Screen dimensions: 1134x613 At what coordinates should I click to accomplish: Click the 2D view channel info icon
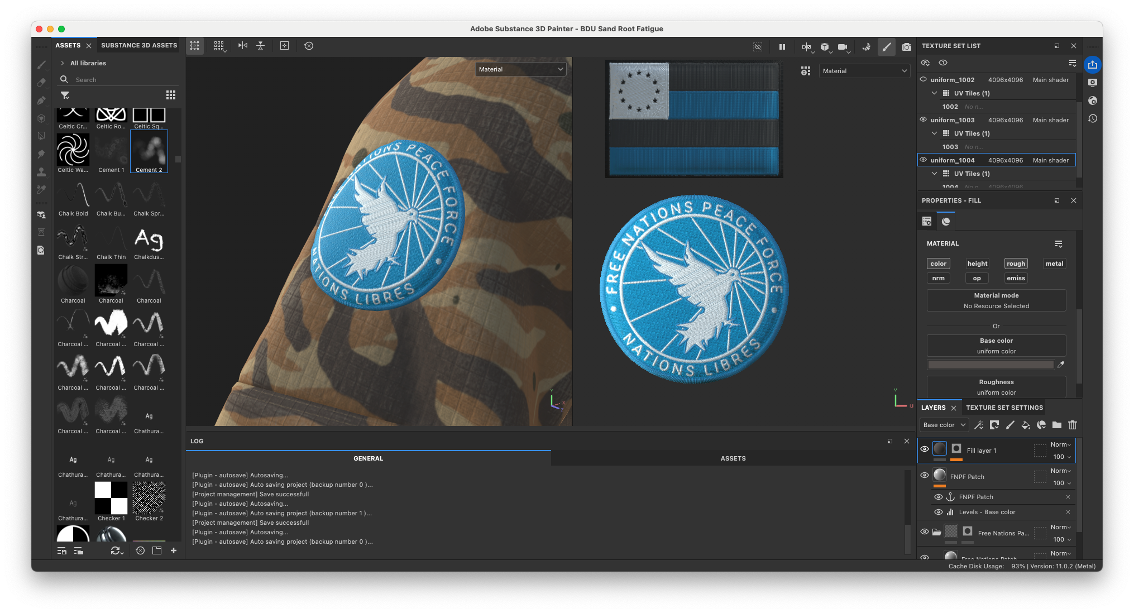click(x=806, y=71)
